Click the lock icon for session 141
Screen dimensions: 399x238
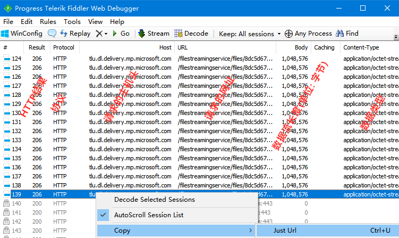[6, 212]
